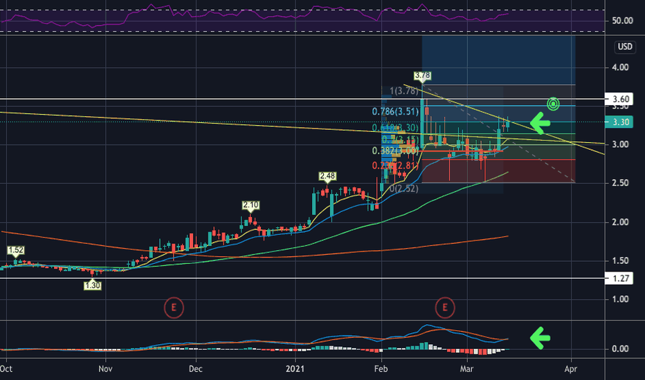Click the 2.10 peak price callout
645x380 pixels.
pyautogui.click(x=251, y=205)
